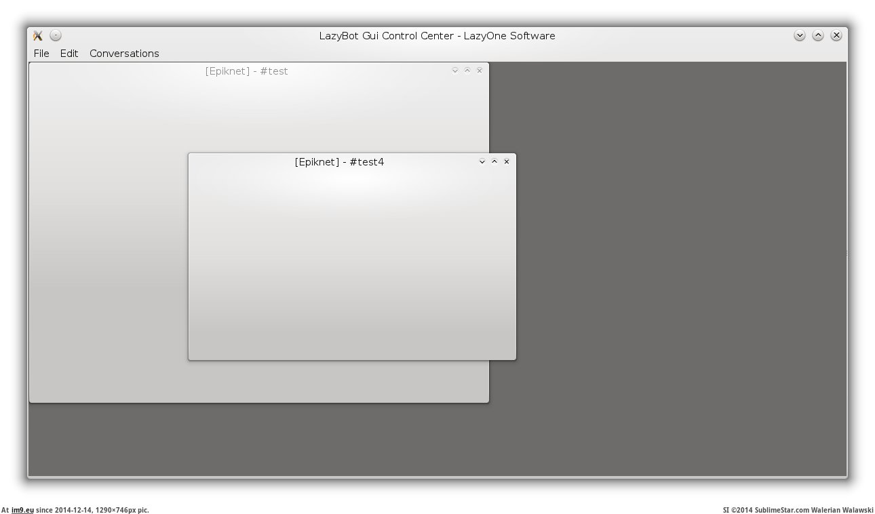Open the Edit menu
This screenshot has height=514, width=875.
69,54
